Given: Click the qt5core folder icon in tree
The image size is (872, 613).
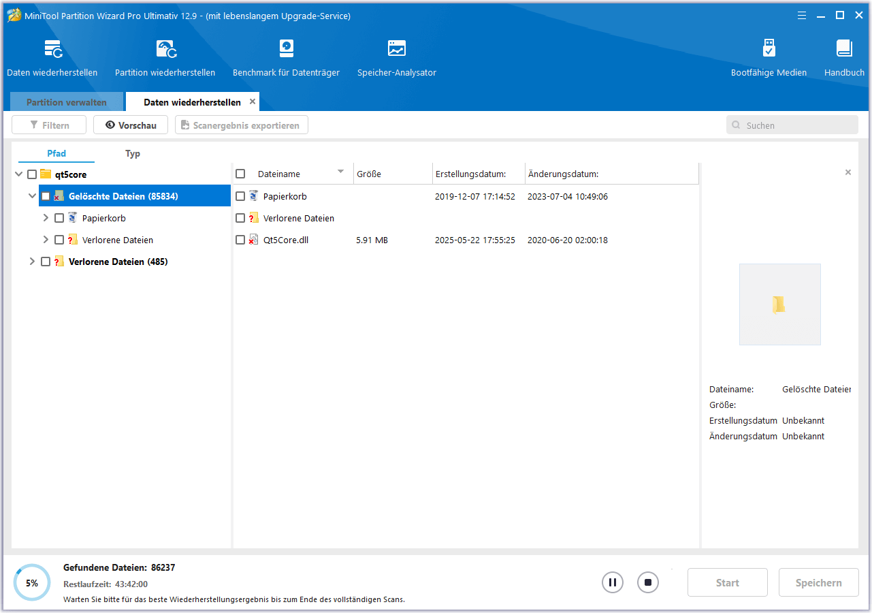Looking at the screenshot, I should (x=46, y=174).
